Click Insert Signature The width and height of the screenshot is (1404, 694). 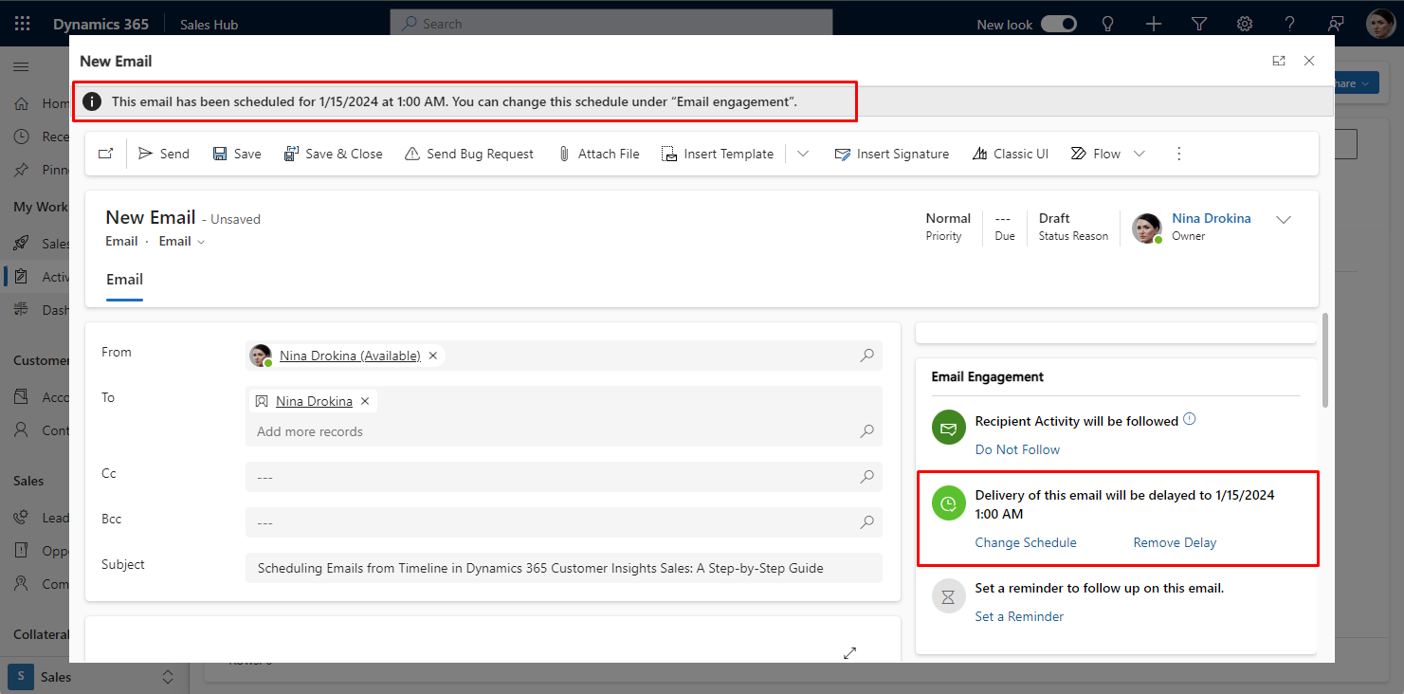tap(892, 154)
